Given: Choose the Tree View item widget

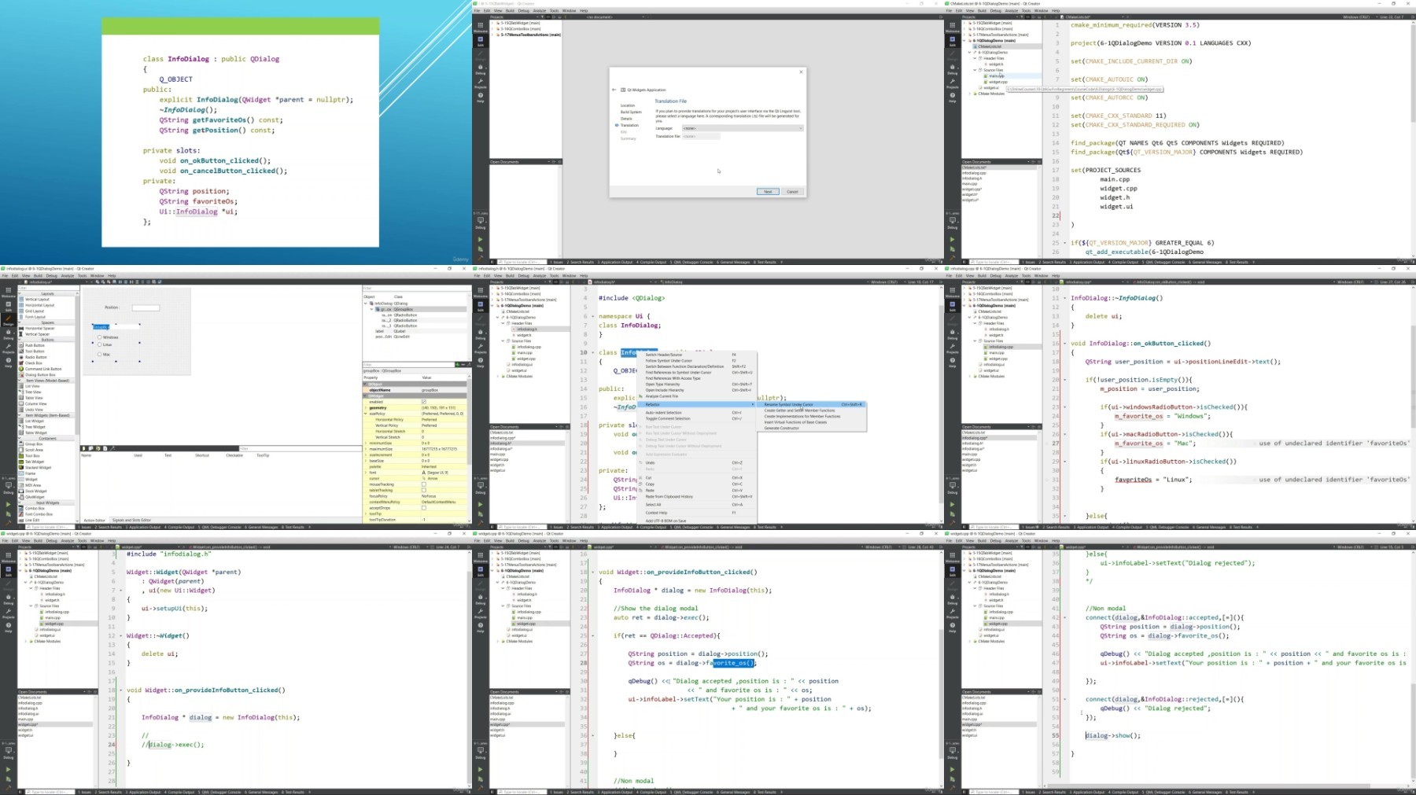Looking at the screenshot, I should tap(33, 392).
